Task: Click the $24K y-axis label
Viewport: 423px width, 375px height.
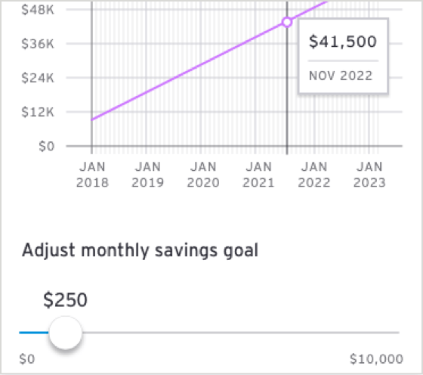Action: [x=38, y=78]
